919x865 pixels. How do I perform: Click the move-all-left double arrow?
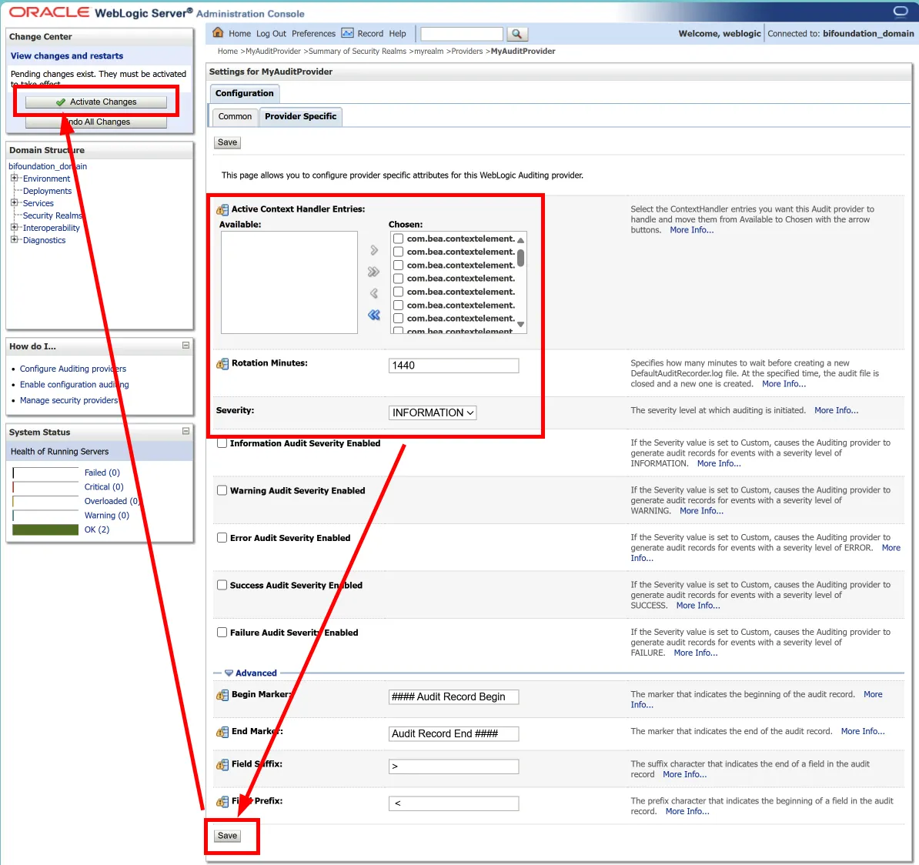pyautogui.click(x=374, y=315)
